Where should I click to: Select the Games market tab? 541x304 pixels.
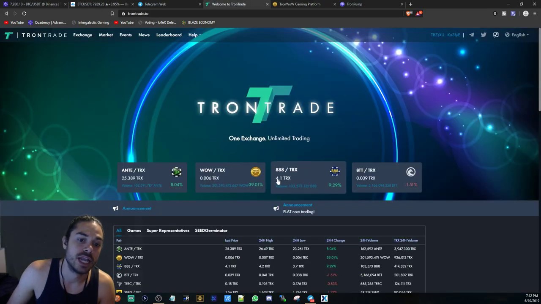(134, 231)
